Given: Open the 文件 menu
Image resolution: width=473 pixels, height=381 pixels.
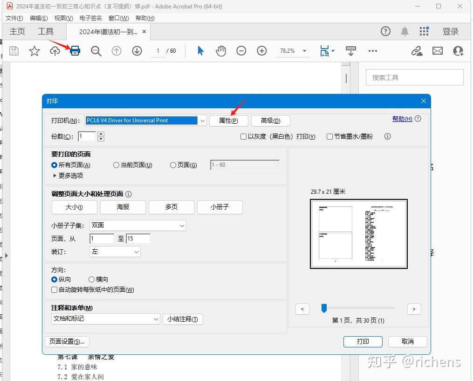Looking at the screenshot, I should (x=14, y=18).
